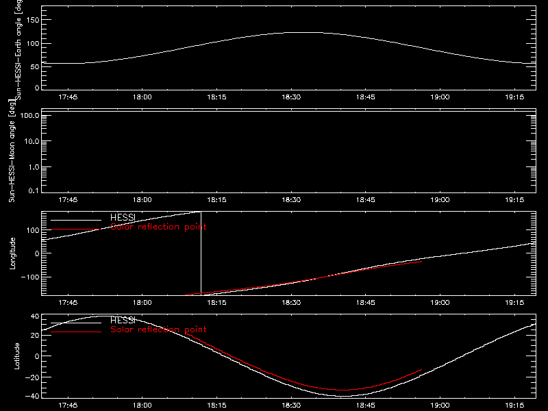Click 18:30 label under Longitude plot
The width and height of the screenshot is (548, 411).
291,302
